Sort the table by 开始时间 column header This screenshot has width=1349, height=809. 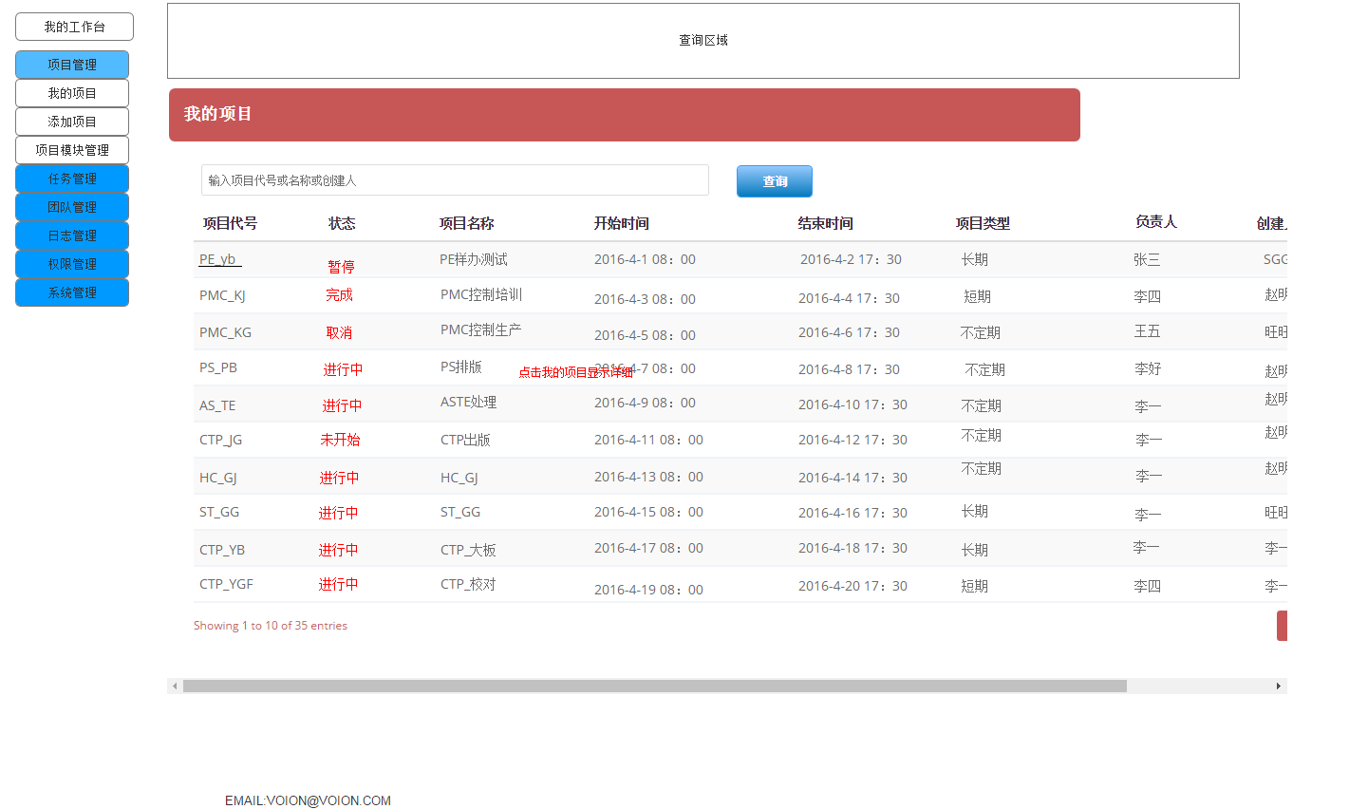point(621,223)
